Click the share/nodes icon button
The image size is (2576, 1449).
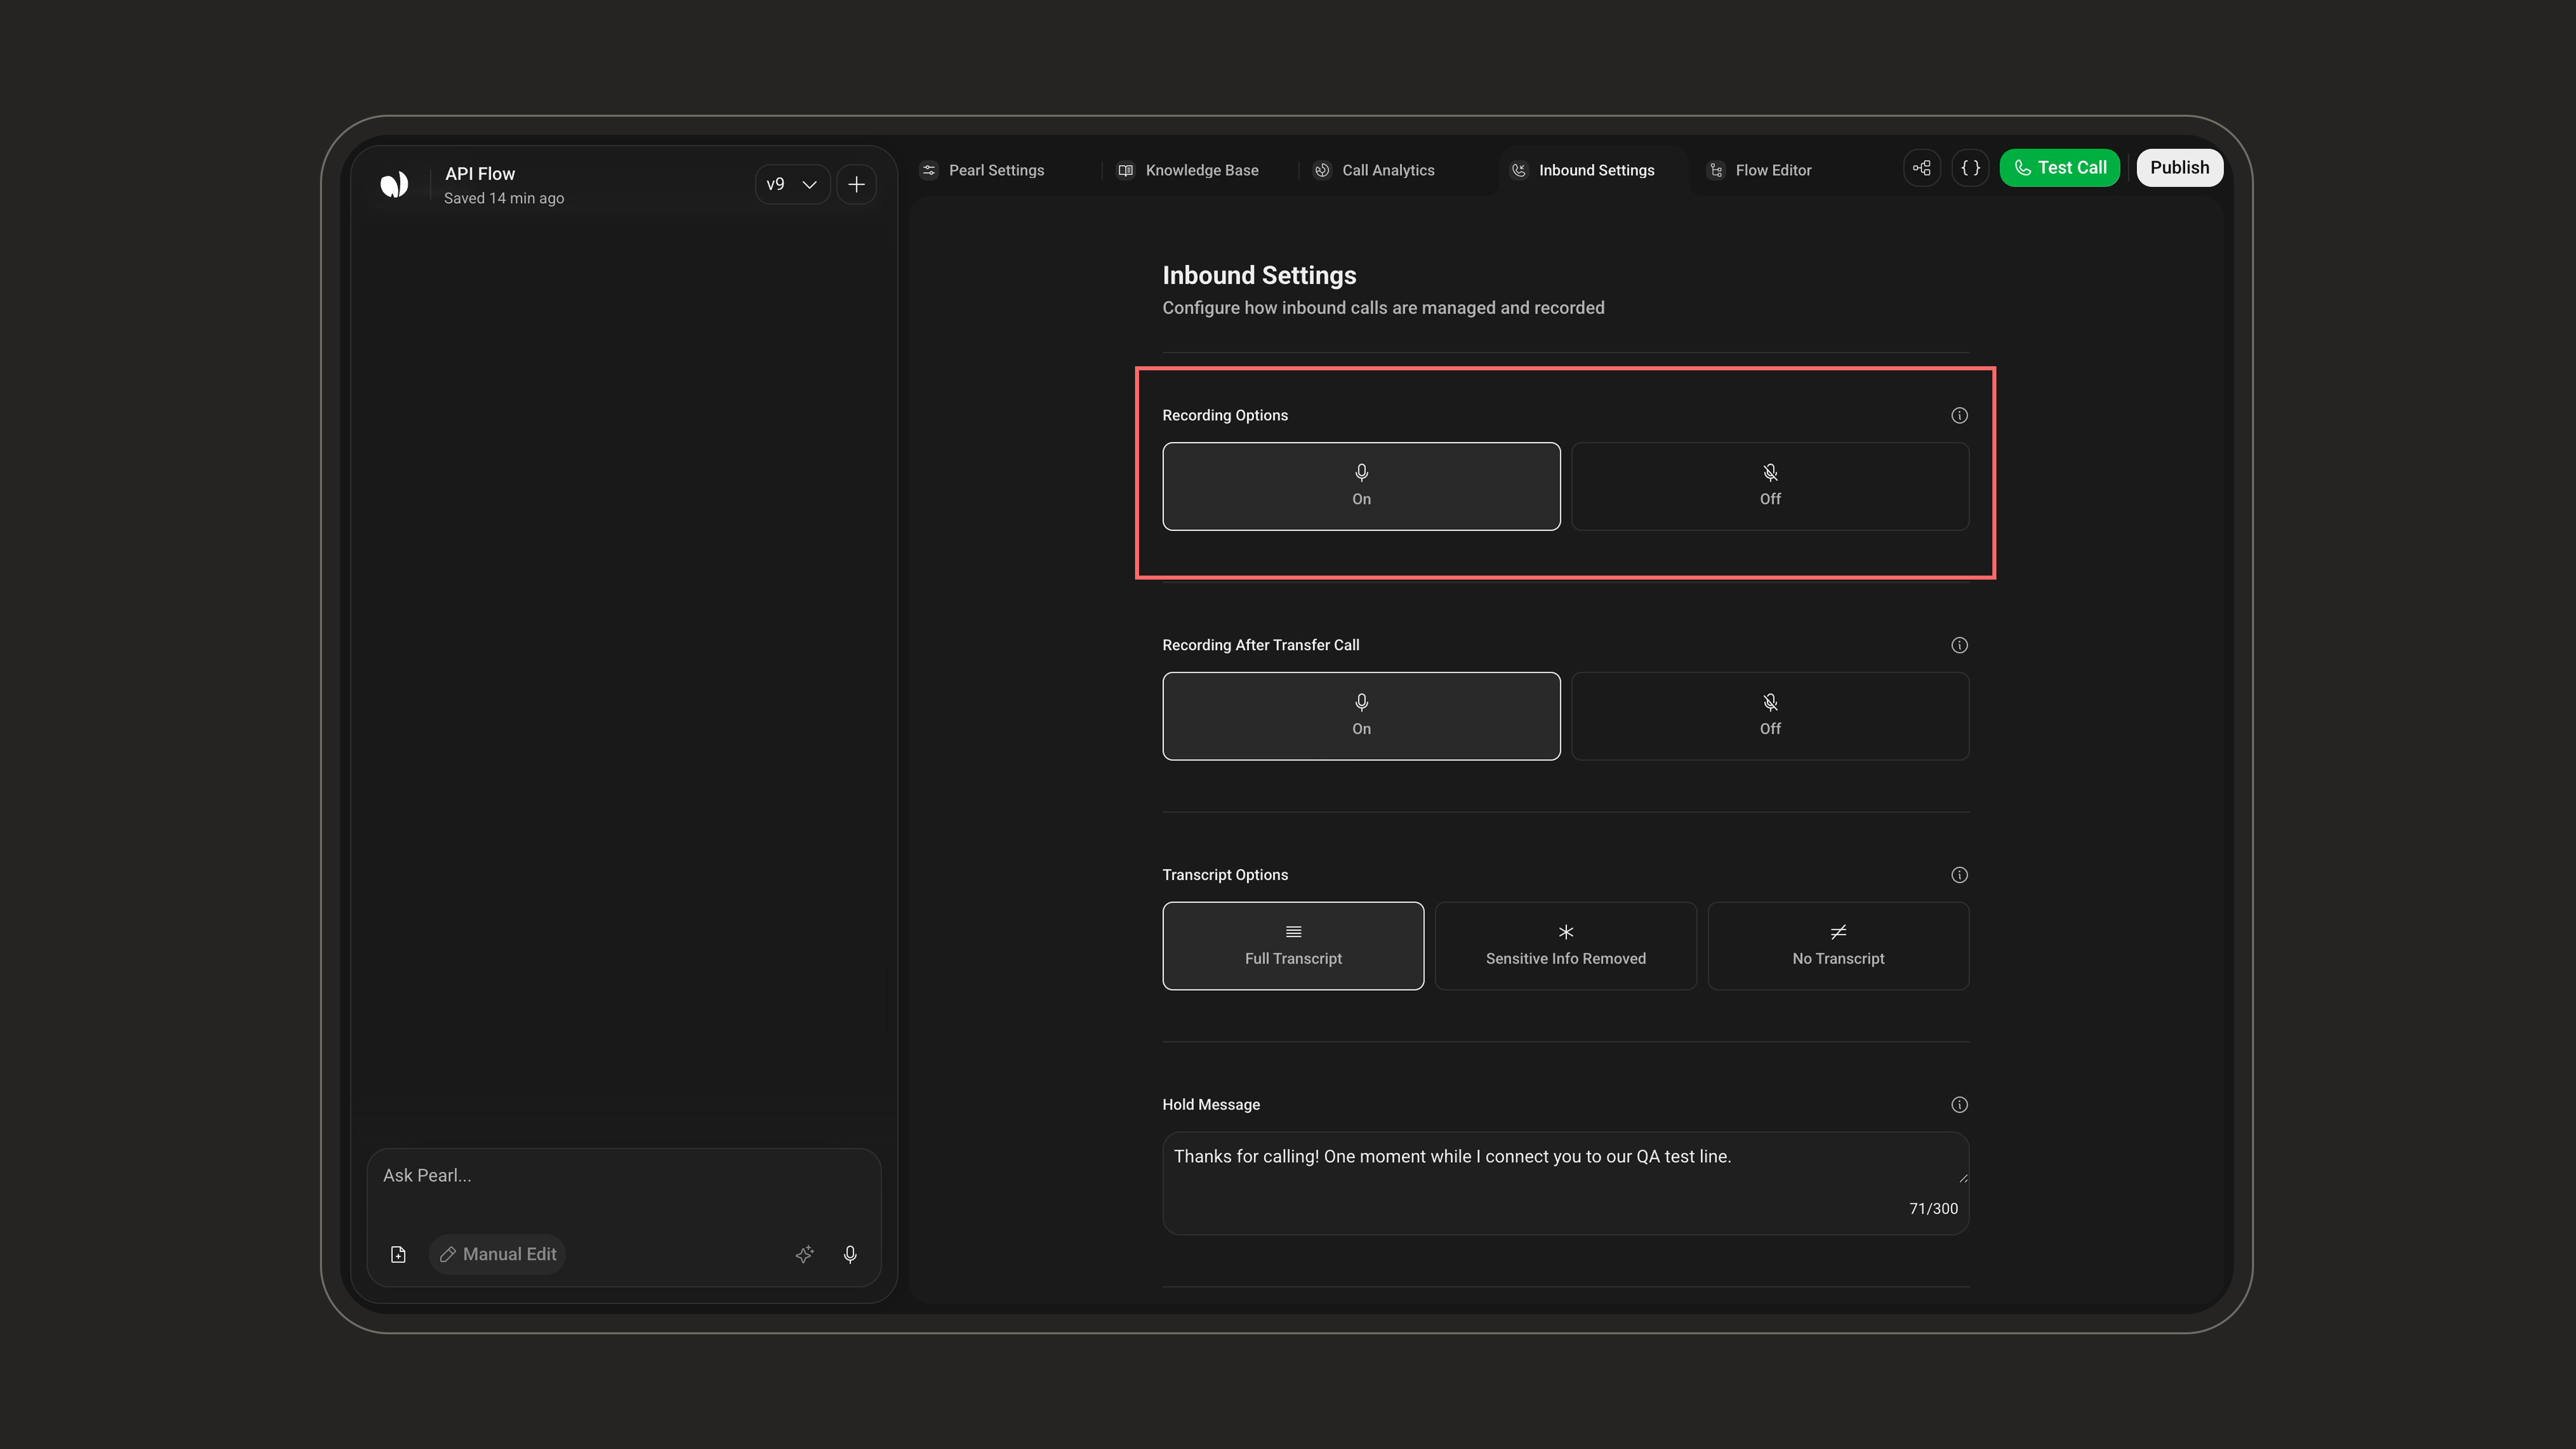[x=1922, y=168]
